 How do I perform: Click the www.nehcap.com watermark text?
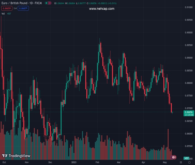coord(102,9)
